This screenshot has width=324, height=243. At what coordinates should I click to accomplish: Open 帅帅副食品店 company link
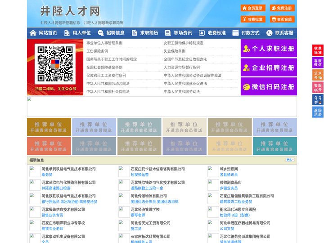(230, 182)
